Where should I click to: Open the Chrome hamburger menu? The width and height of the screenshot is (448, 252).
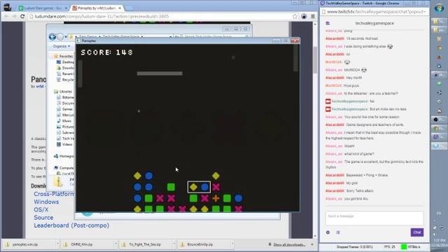[x=313, y=17]
